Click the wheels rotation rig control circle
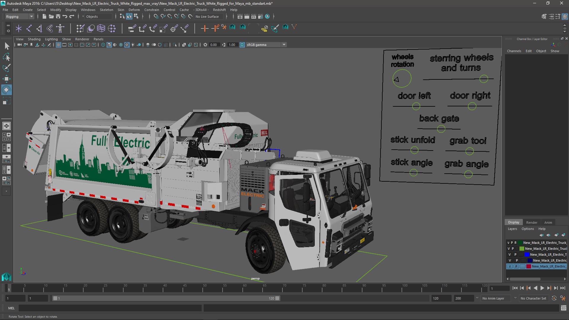 coord(402,79)
